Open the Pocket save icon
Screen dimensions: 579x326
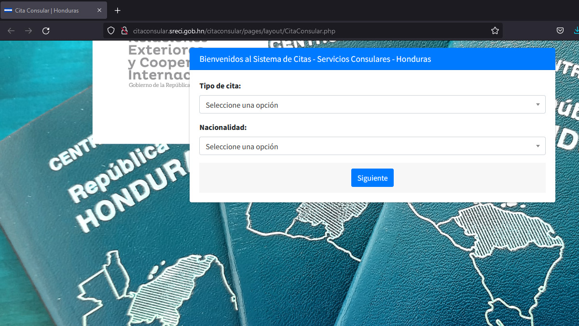coord(560,30)
